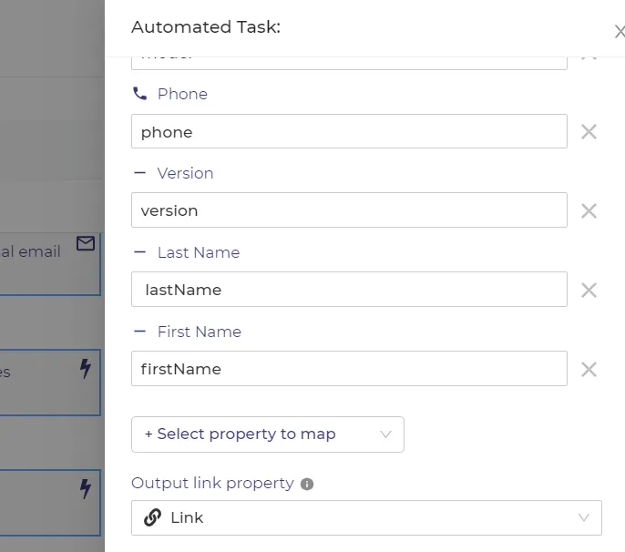Focus the version input field
625x552 pixels.
coord(349,210)
